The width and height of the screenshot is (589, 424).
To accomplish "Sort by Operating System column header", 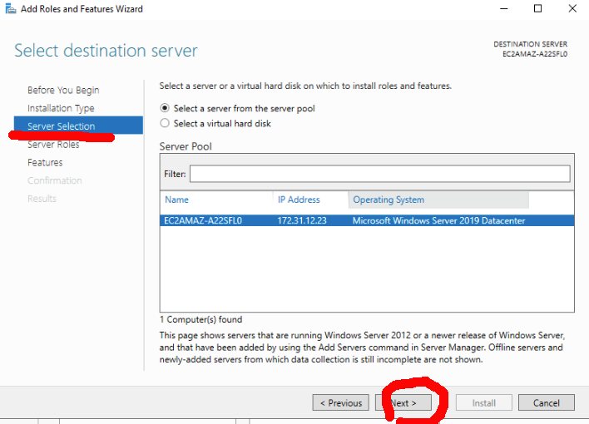I will tap(389, 200).
